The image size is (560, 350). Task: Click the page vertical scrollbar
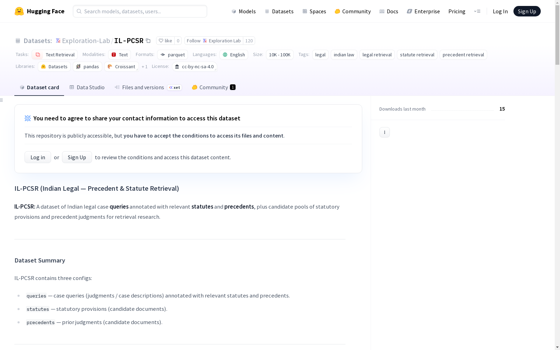pos(557,35)
